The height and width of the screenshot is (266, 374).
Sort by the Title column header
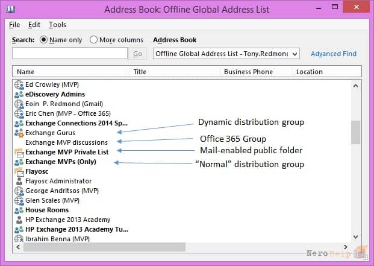click(175, 72)
